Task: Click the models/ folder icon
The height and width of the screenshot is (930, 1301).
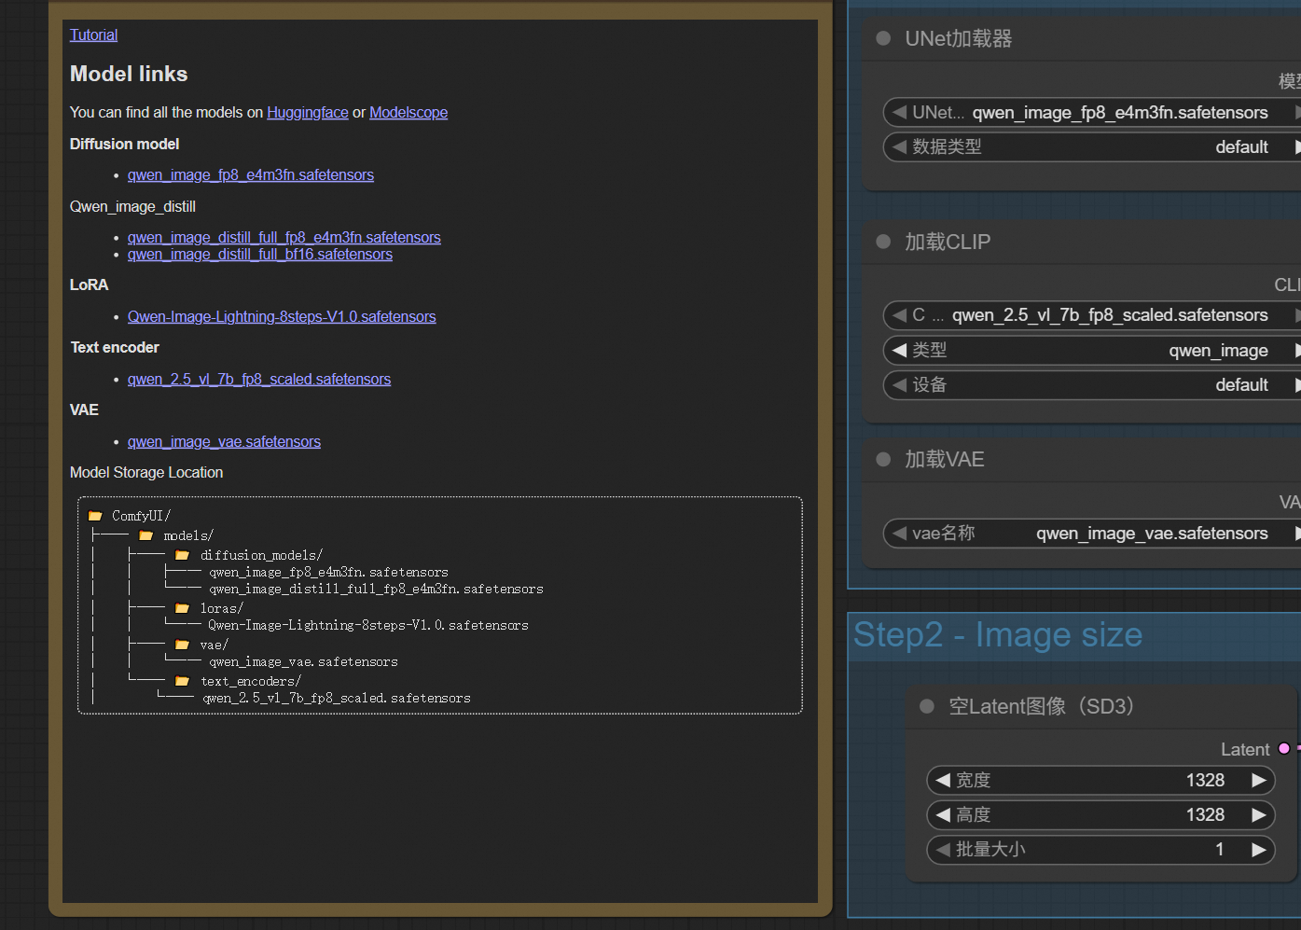Action: (x=146, y=535)
